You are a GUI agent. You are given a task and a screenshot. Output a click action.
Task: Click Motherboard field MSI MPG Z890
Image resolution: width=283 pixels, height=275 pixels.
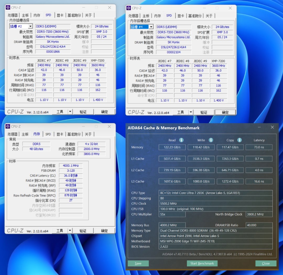(216, 241)
